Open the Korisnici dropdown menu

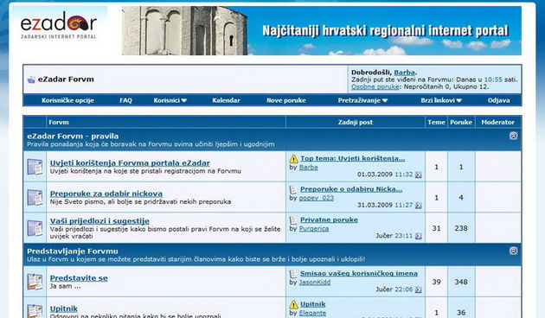pyautogui.click(x=170, y=100)
